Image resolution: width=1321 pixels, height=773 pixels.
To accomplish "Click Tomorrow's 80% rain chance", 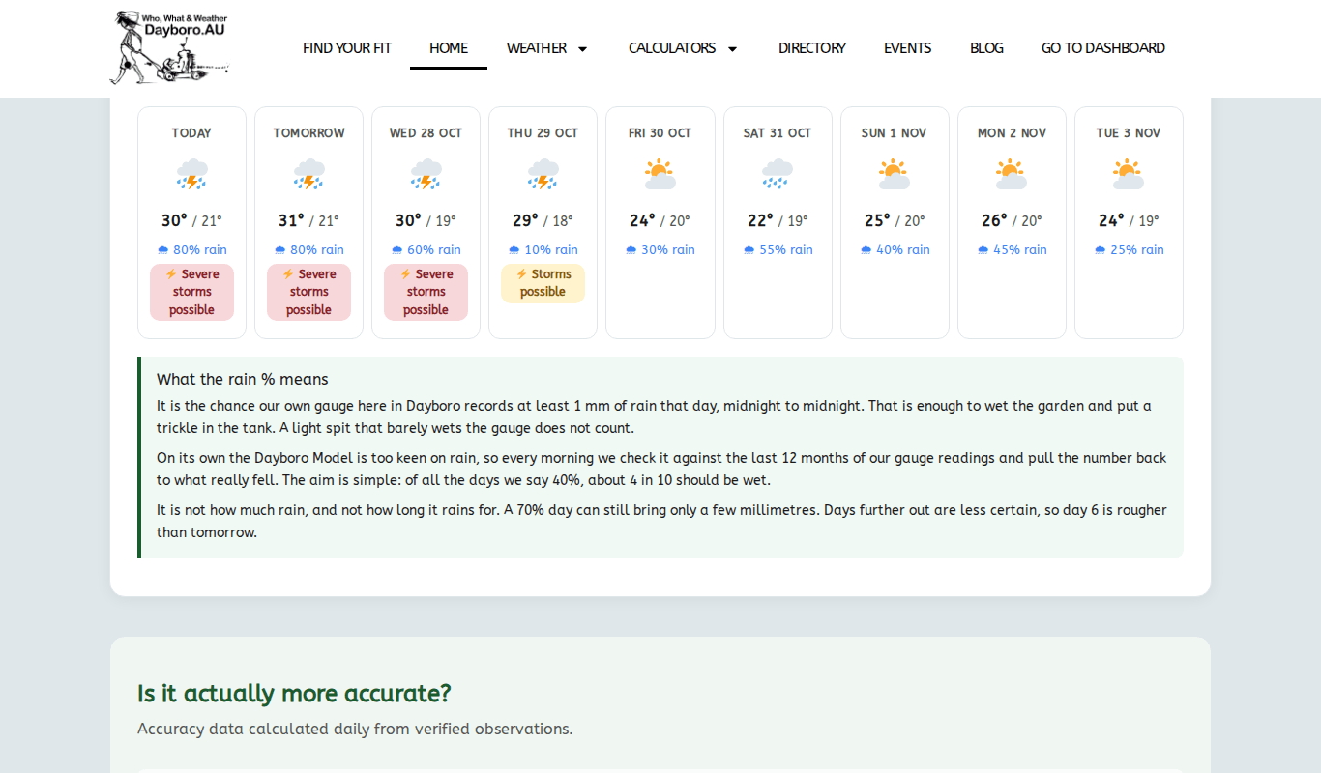I will tap(308, 250).
